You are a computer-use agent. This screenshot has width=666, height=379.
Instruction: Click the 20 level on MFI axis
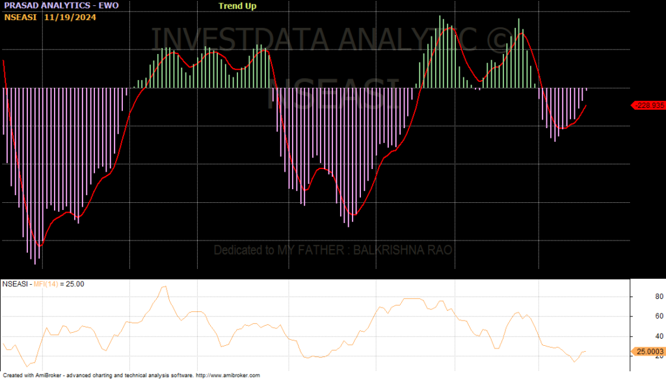(641, 356)
